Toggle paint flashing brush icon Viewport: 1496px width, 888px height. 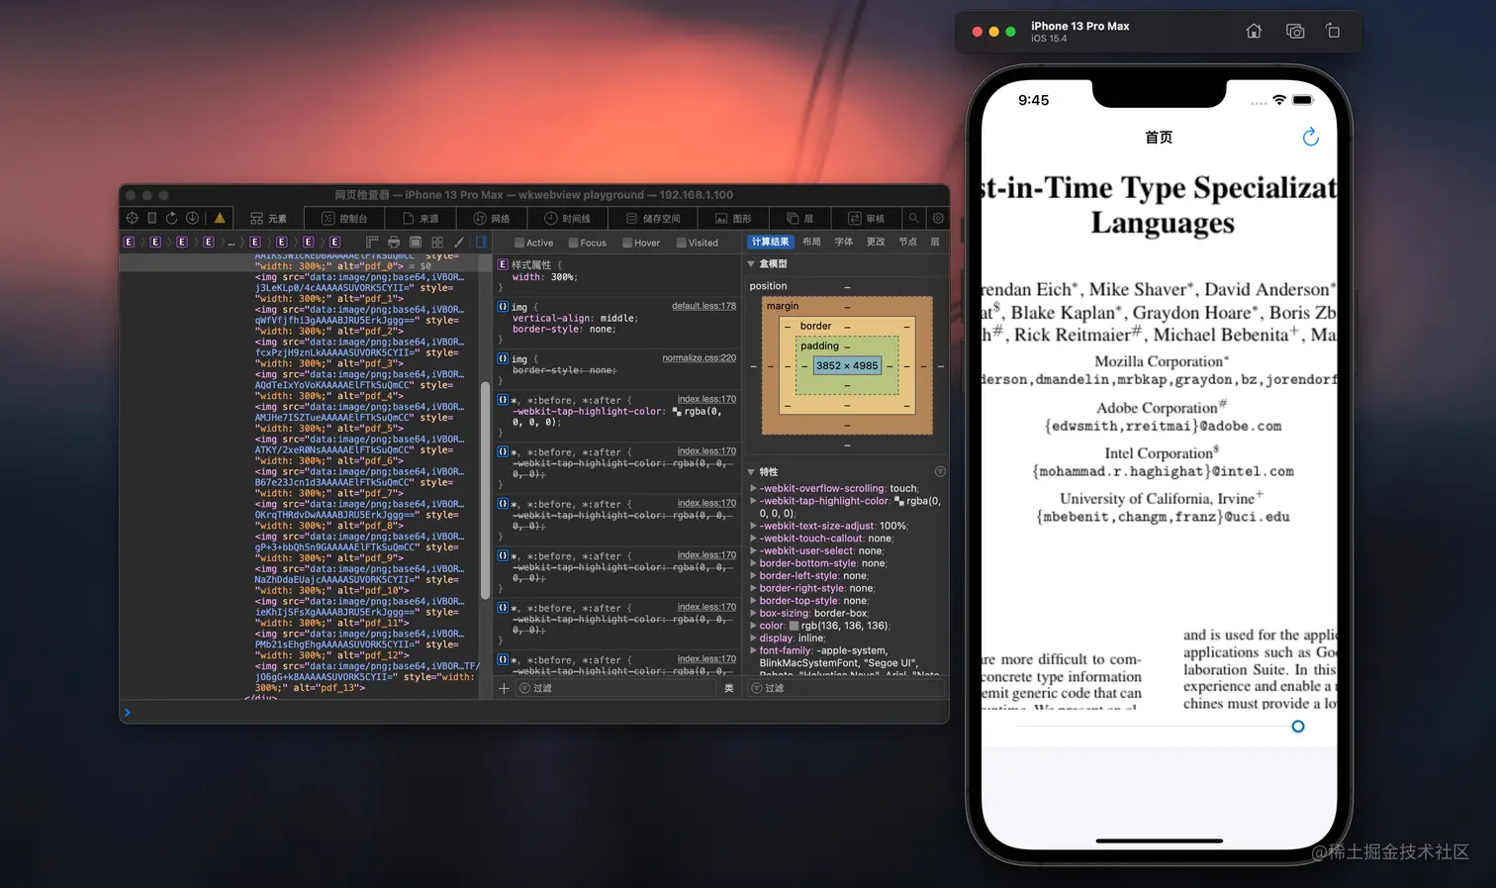click(x=459, y=242)
